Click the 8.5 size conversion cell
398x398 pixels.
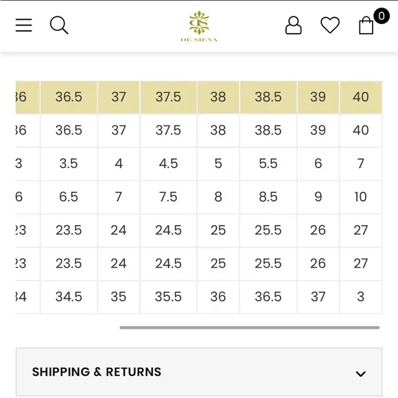click(268, 197)
